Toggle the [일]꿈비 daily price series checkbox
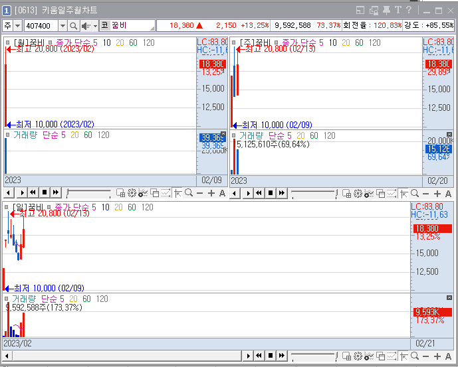This screenshot has width=458, height=367. pyautogui.click(x=7, y=207)
